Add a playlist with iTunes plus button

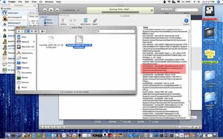44,127
